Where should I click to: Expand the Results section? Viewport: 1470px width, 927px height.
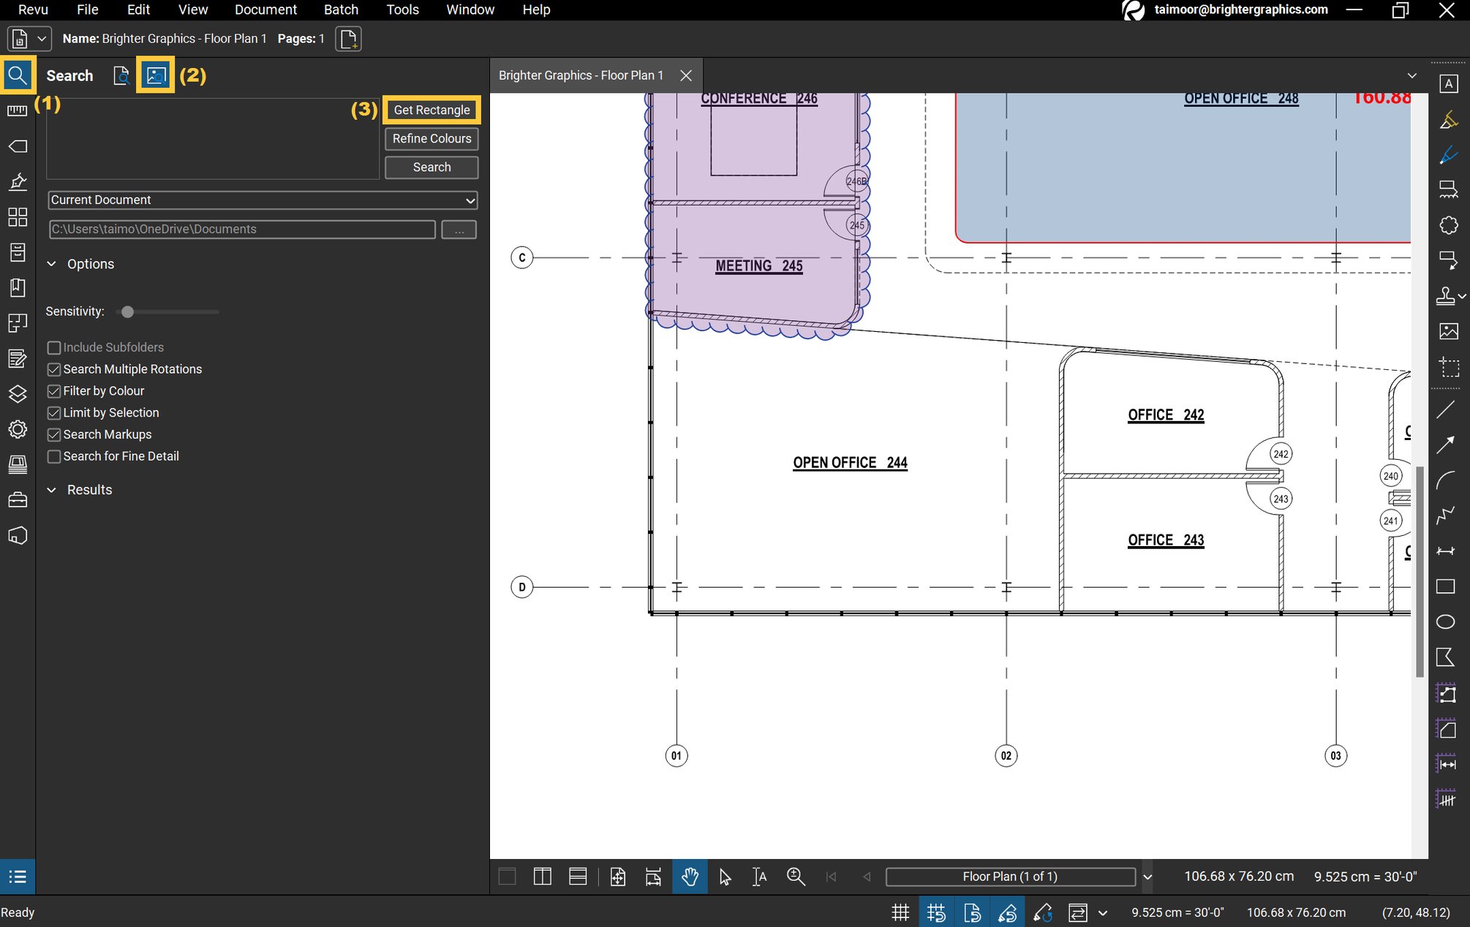[x=51, y=490]
